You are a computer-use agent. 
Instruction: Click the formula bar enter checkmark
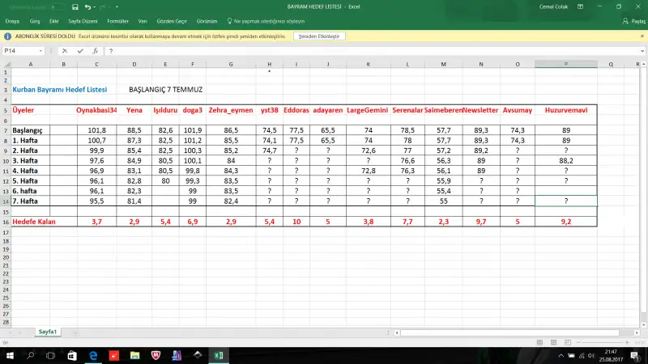tap(81, 51)
